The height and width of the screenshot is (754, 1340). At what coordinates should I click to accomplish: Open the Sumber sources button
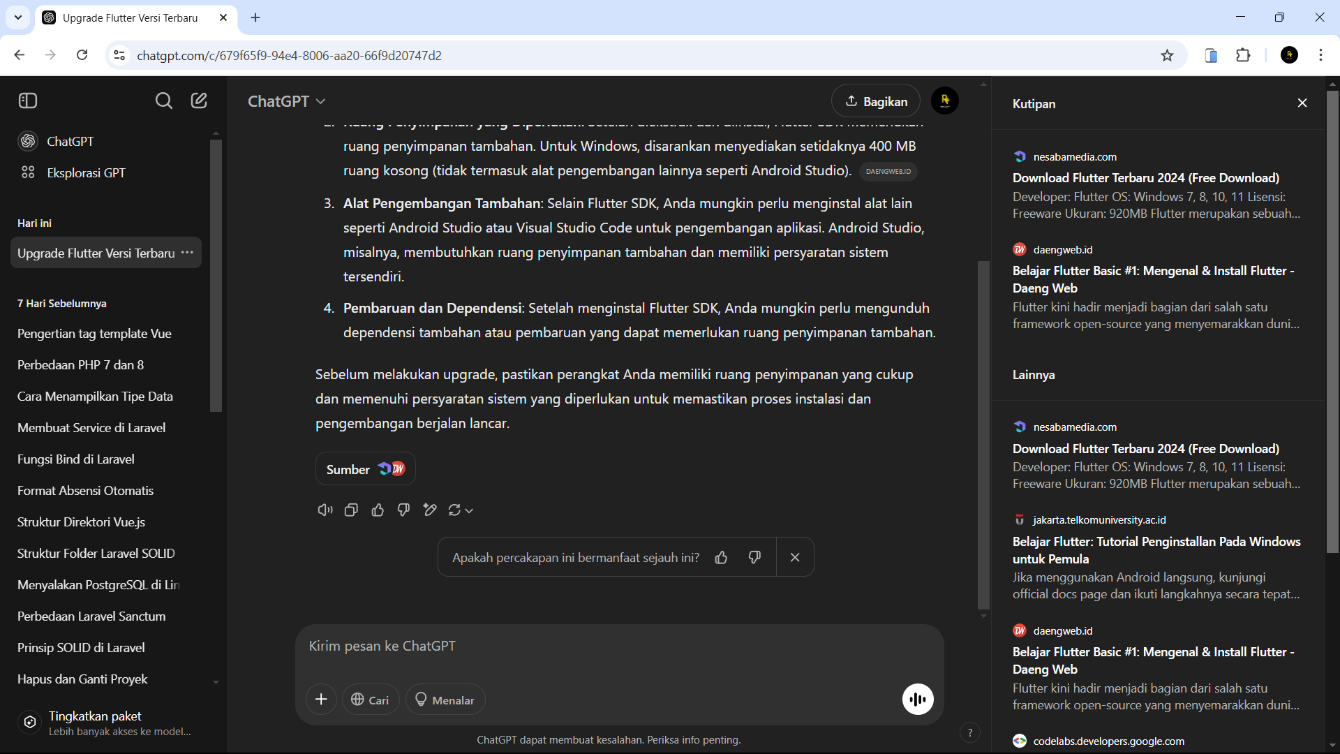click(366, 469)
